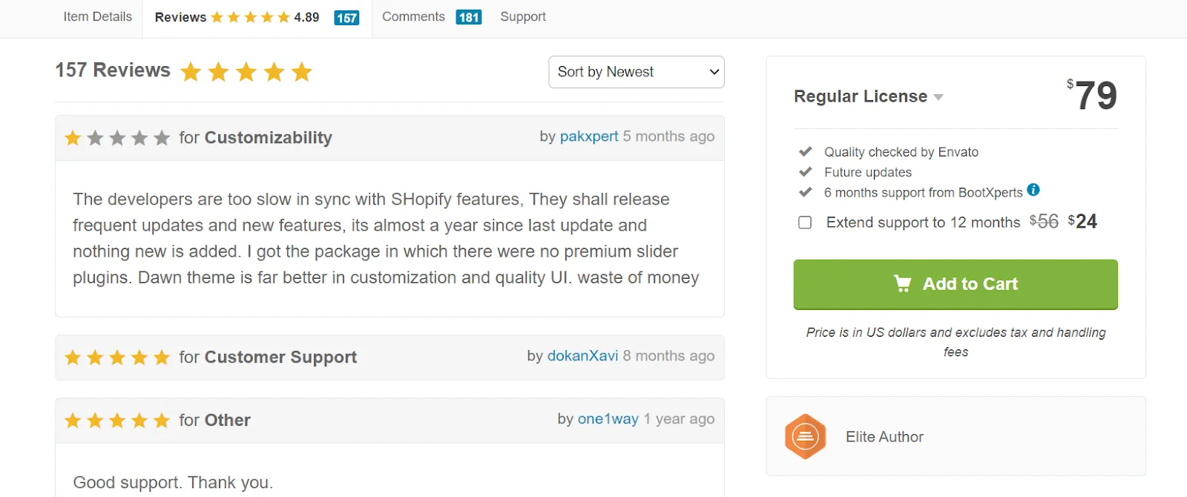Click the five-star rating for Customer Support review
1187x497 pixels.
(117, 358)
